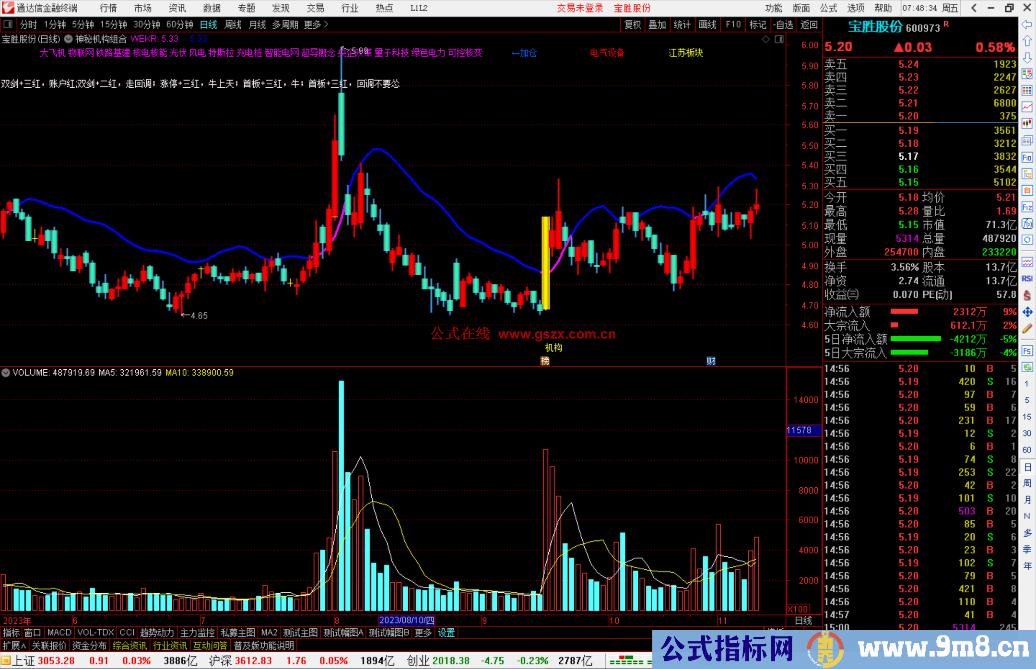Click the F12 sidebar icon
Screen dimensions: 1036x669
[x=1027, y=207]
